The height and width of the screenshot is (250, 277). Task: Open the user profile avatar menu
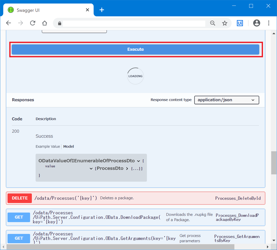pos(256,23)
